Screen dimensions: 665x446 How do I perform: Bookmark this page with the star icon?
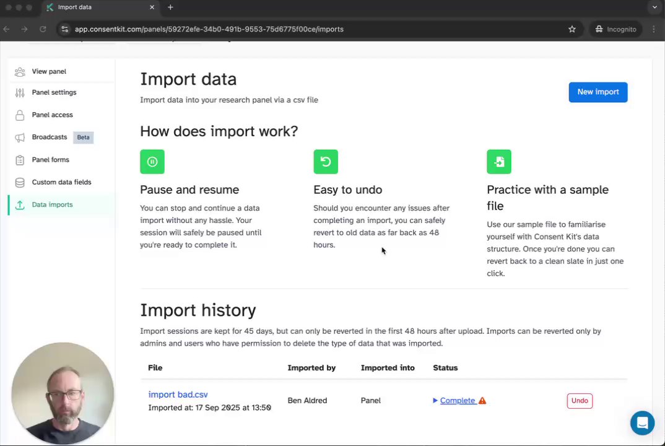(572, 29)
